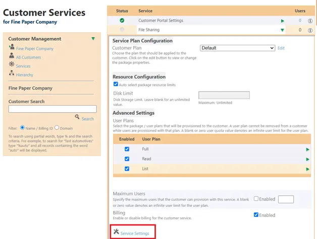Screen dimensions: 317x239
Task: Click the wrench icon beside Service Settings
Action: pyautogui.click(x=116, y=232)
